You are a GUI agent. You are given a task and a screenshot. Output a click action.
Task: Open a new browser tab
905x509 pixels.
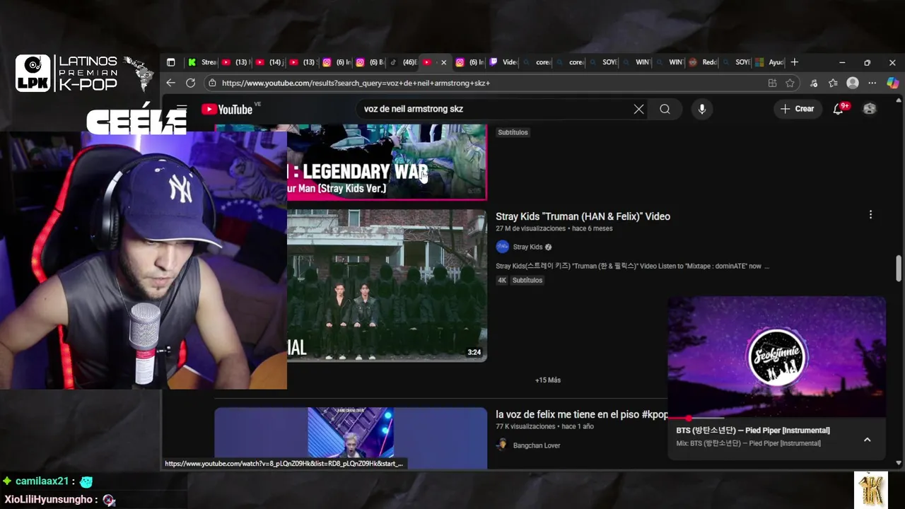(795, 62)
